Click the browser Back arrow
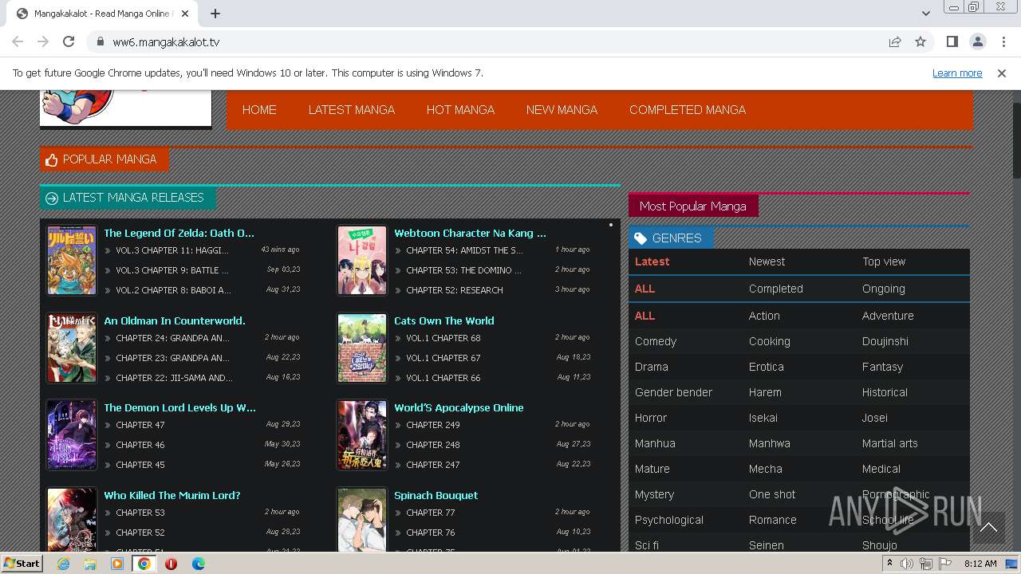Screen dimensions: 1021x574 tap(18, 41)
